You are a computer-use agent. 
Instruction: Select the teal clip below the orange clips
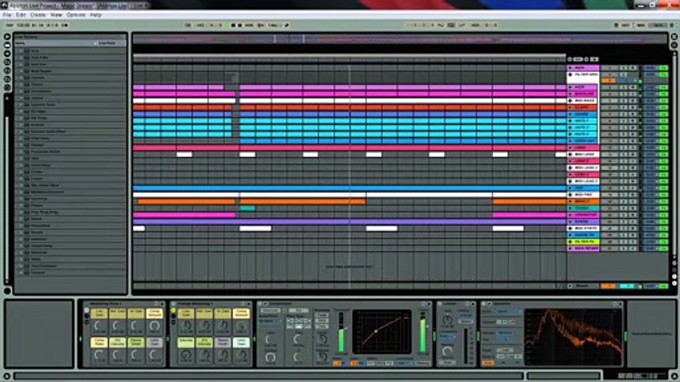[x=247, y=208]
